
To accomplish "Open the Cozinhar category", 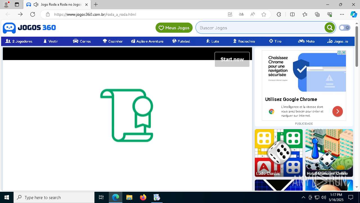I will [x=113, y=41].
